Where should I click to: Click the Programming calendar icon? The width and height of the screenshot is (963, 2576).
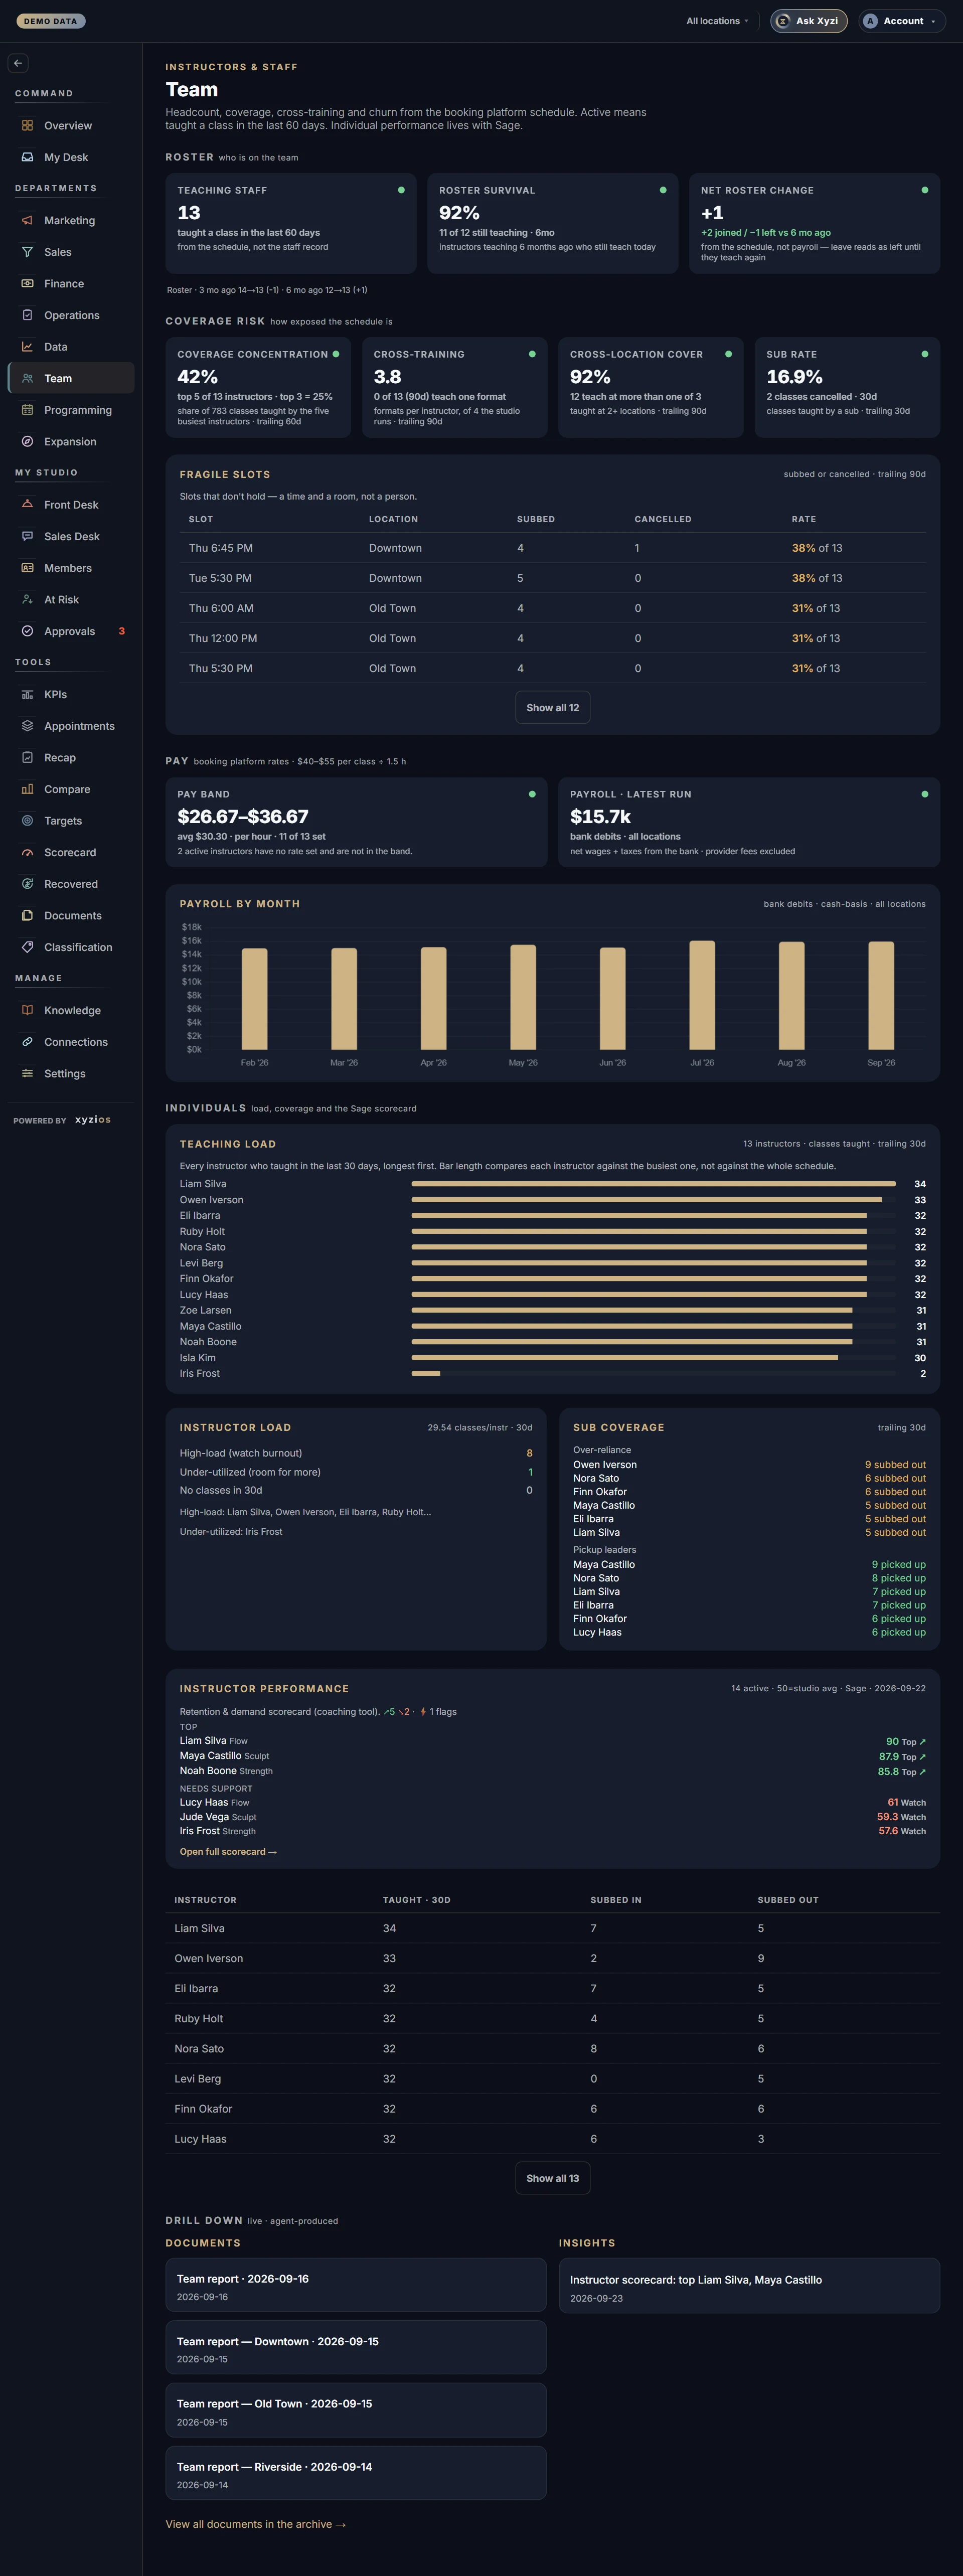pyautogui.click(x=27, y=410)
